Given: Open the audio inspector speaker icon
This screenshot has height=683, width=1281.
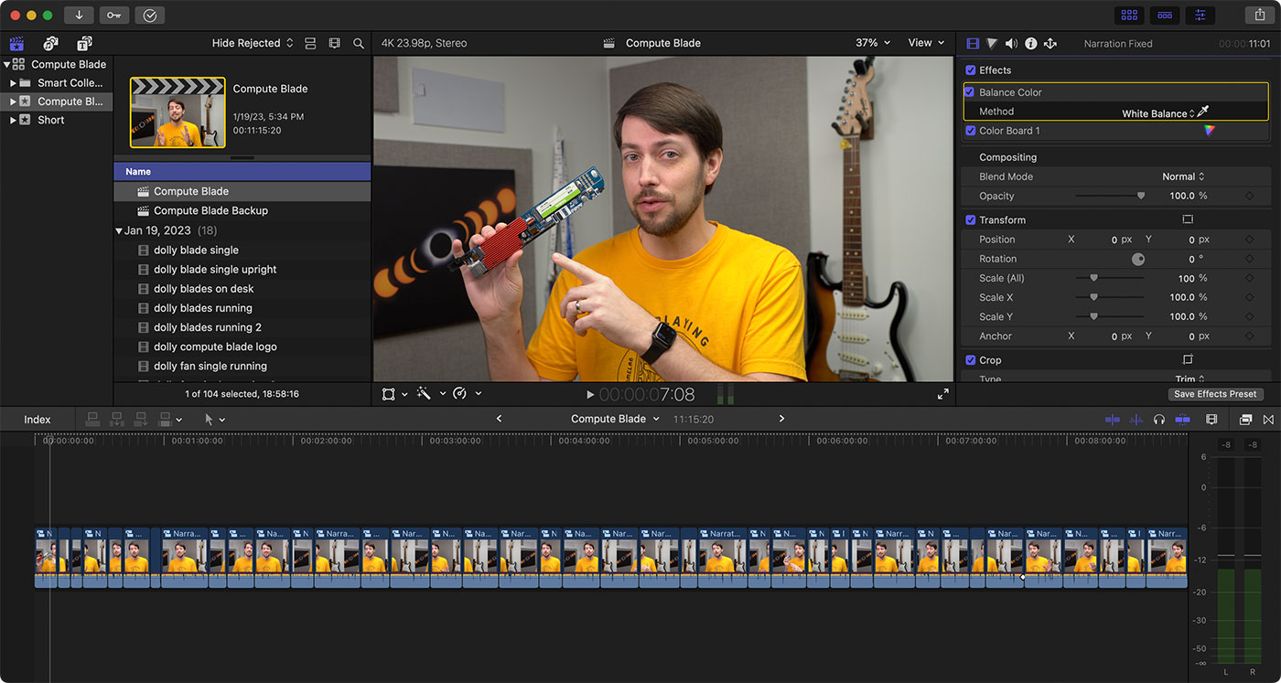Looking at the screenshot, I should tap(1011, 43).
